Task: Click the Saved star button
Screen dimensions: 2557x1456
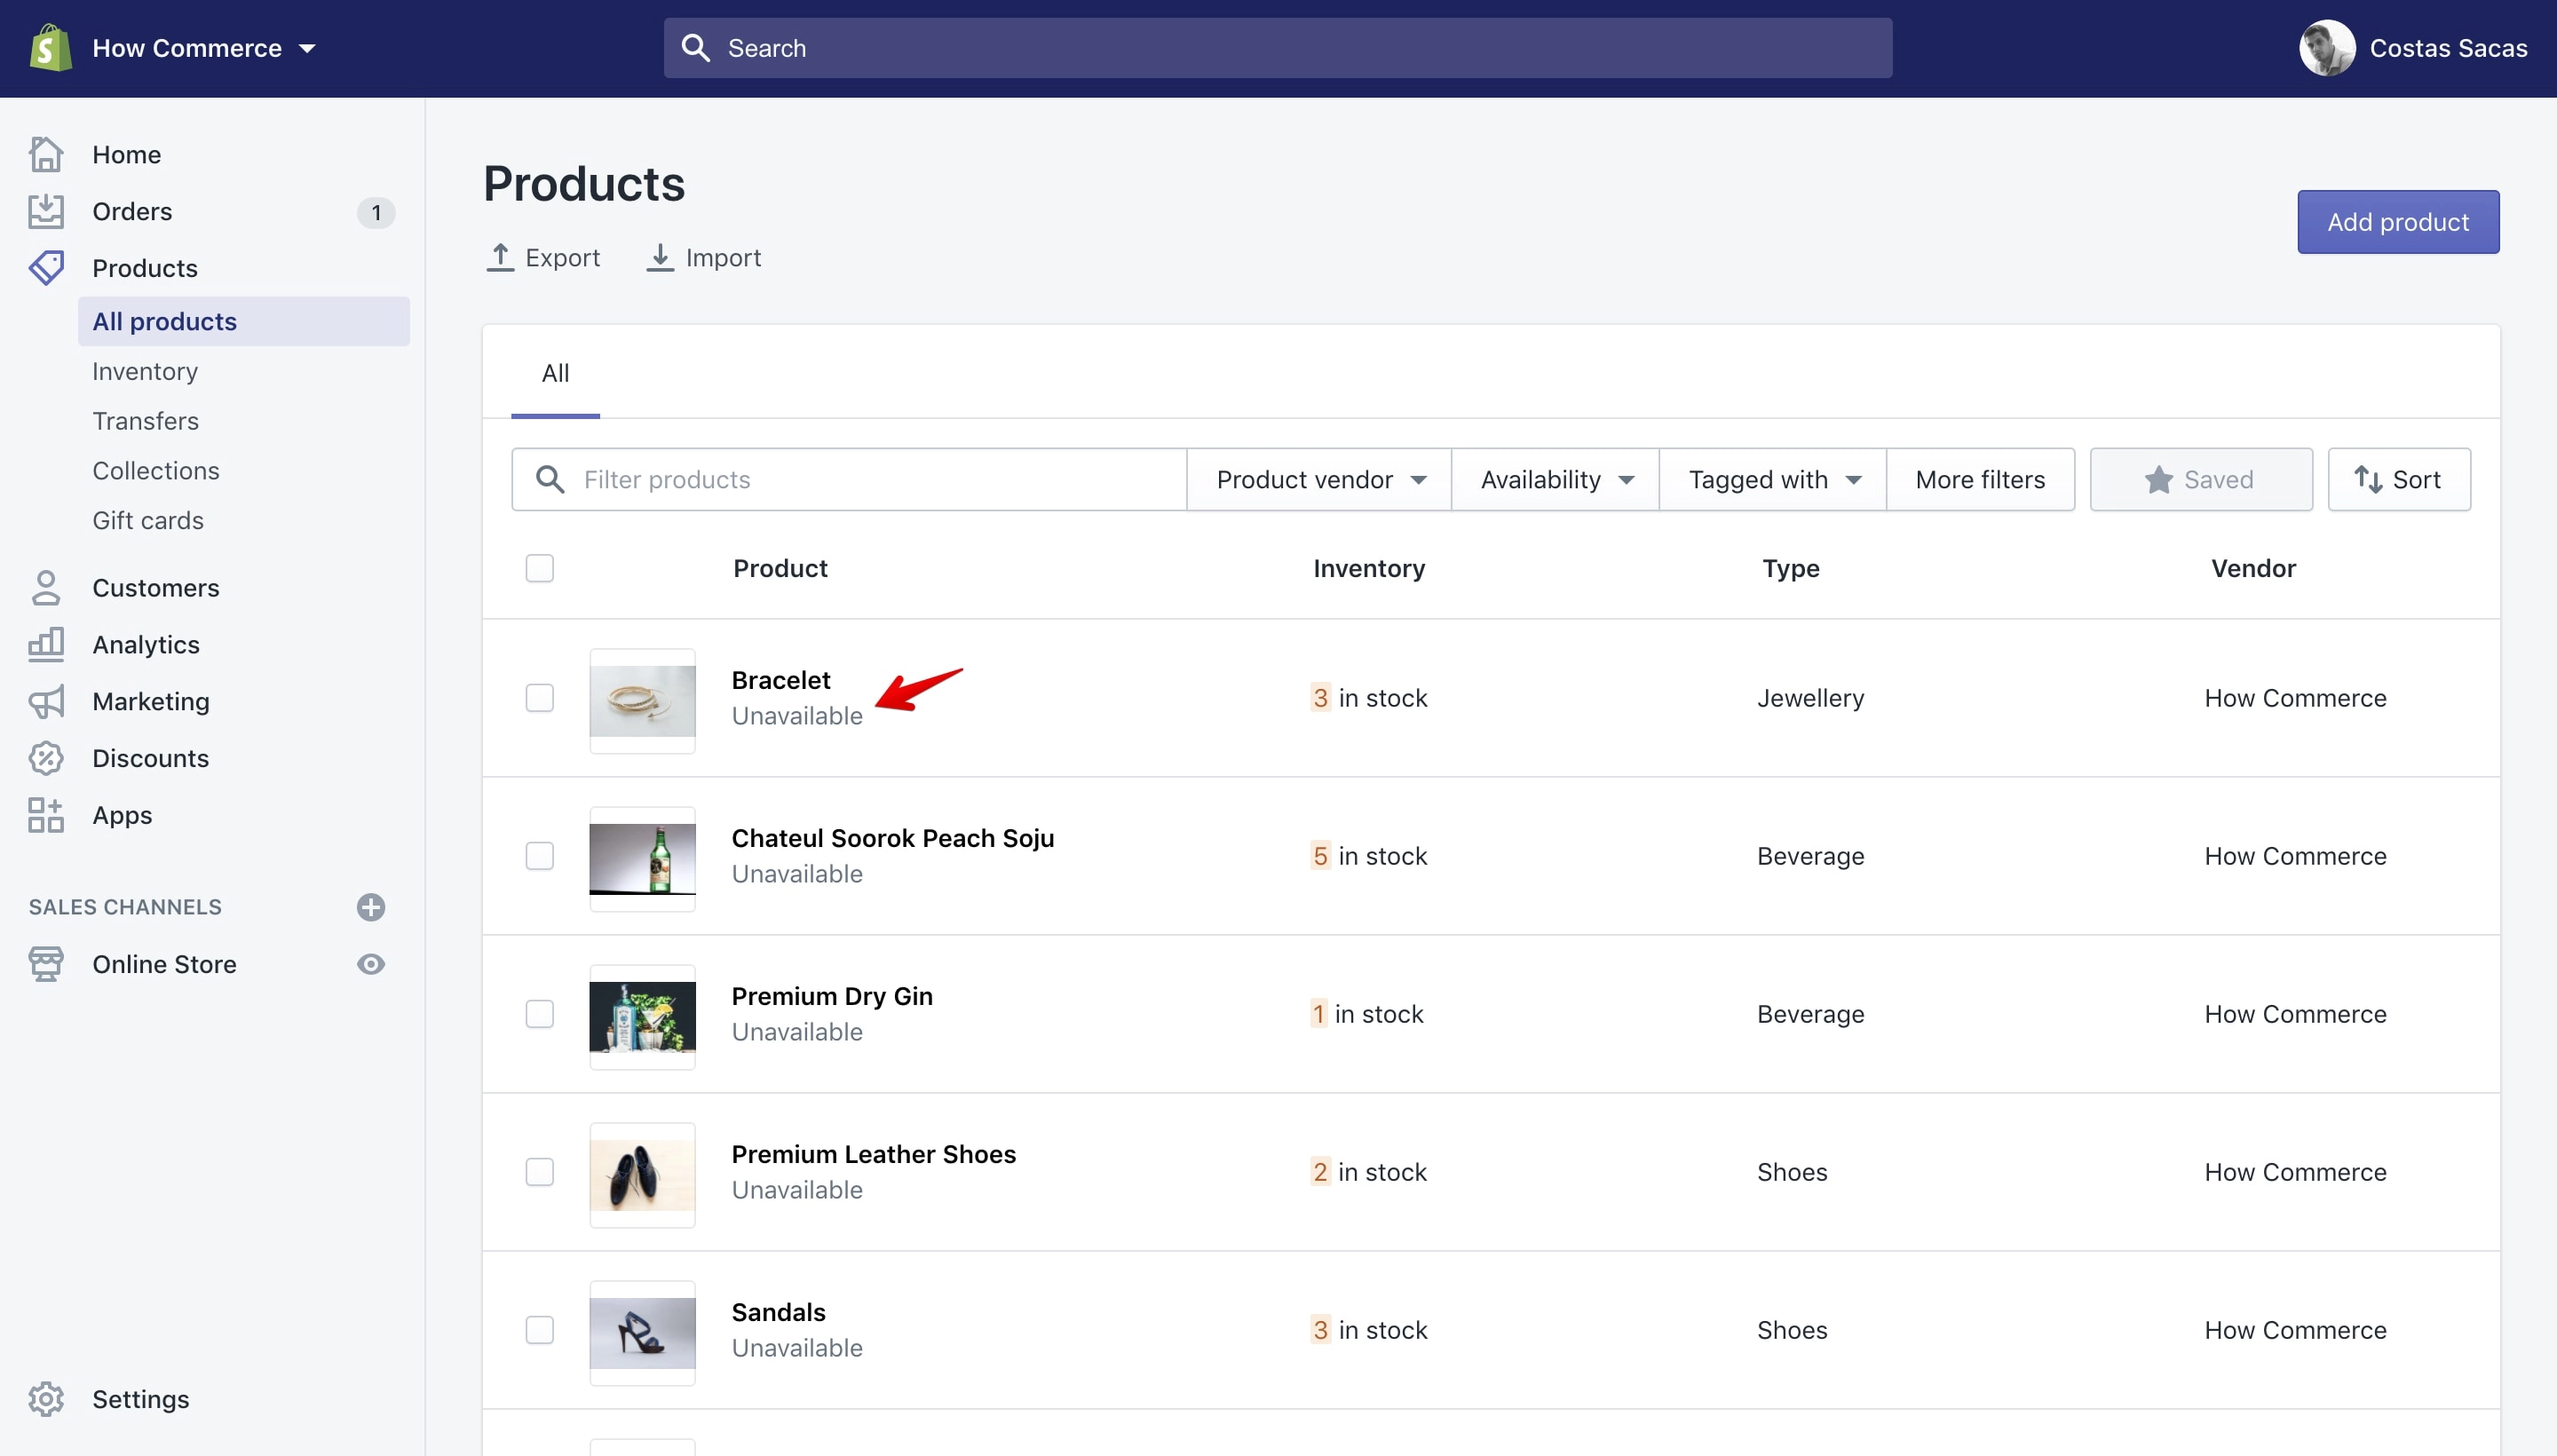Action: click(2201, 479)
